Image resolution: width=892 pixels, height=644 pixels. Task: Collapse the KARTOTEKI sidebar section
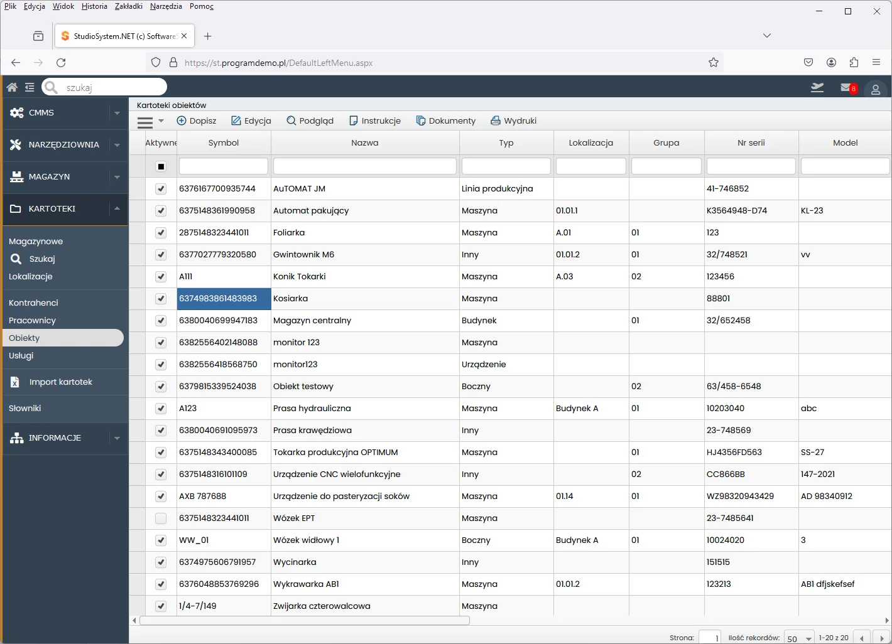pyautogui.click(x=117, y=208)
